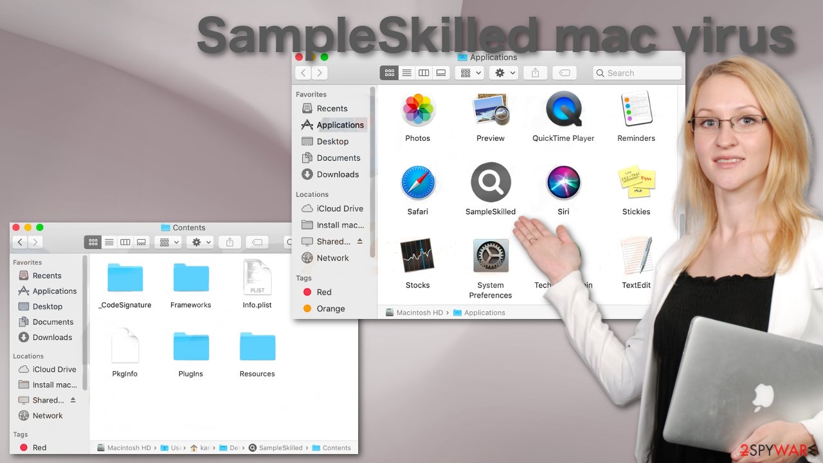Open the Frameworks folder
This screenshot has width=823, height=463.
click(191, 278)
